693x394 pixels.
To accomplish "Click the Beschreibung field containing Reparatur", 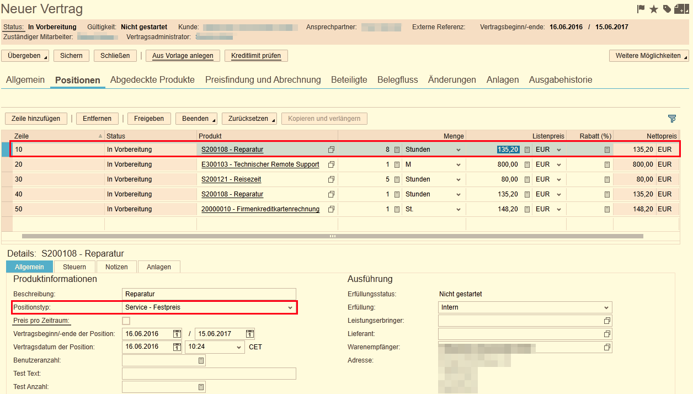I will (209, 294).
